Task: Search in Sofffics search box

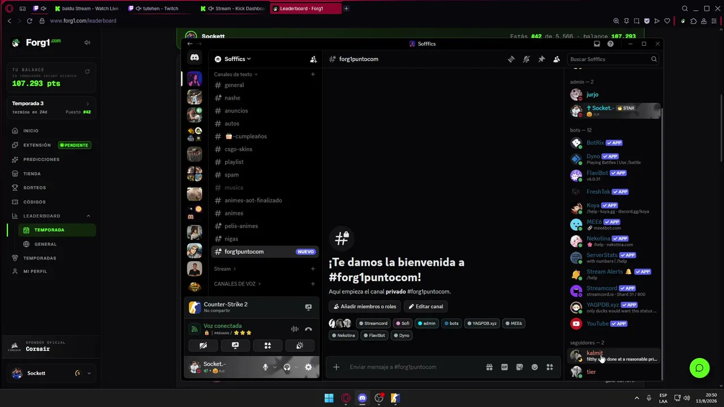Action: [613, 59]
